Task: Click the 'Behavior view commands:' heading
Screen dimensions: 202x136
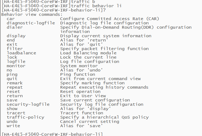Action: pyautogui.click(x=32, y=14)
